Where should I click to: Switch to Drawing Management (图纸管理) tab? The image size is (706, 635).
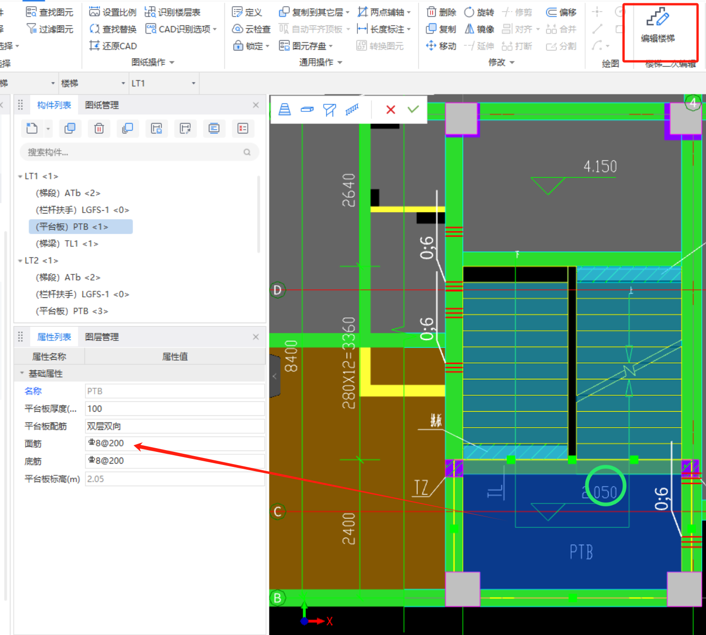click(102, 105)
